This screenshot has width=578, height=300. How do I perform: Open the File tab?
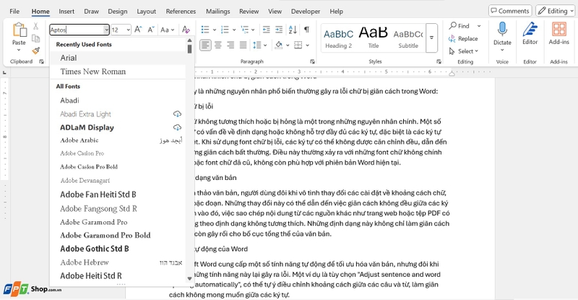tap(14, 12)
